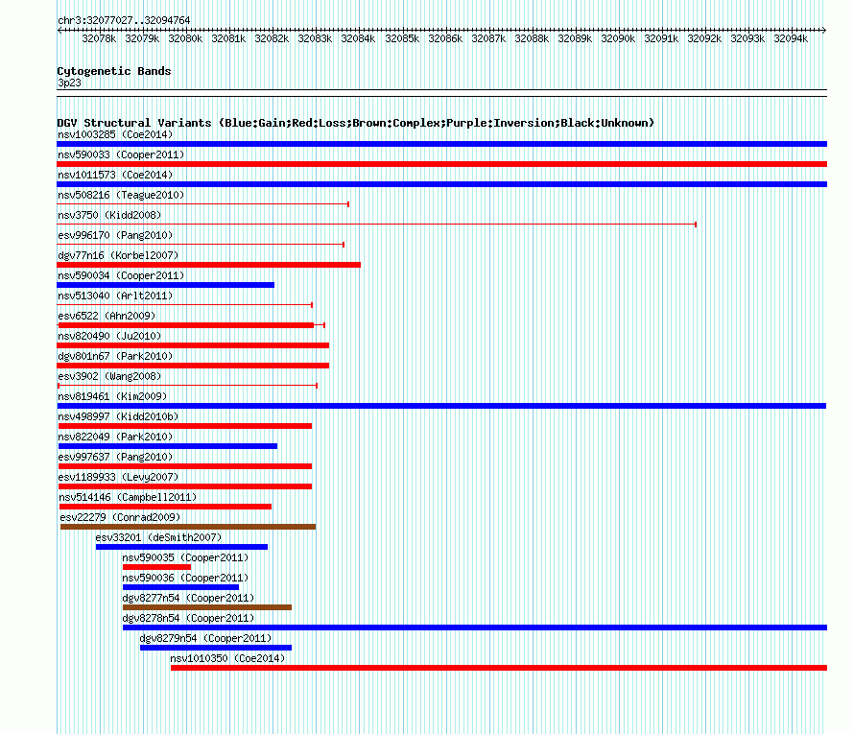854x734 pixels.
Task: Click the brown complex bar under esv22279
Action: click(x=188, y=527)
